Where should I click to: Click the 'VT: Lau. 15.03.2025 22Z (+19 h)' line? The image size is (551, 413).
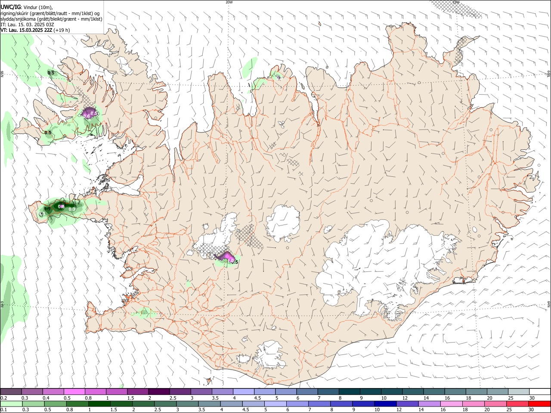(x=35, y=30)
